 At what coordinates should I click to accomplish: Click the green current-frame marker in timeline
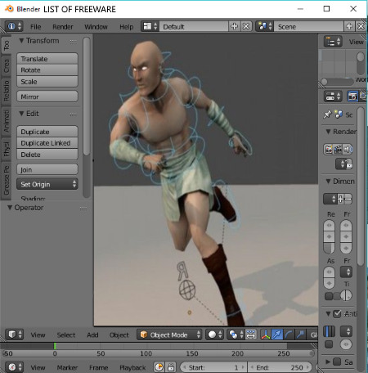click(55, 346)
